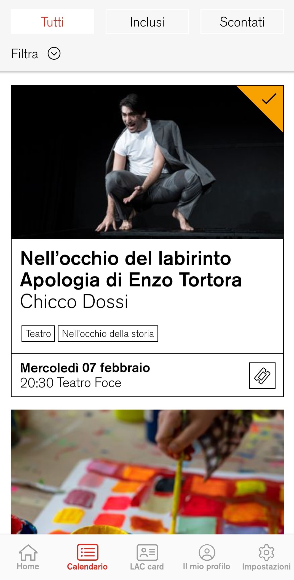Screen dimensions: 294x580
Task: Open the crouching actor event photo
Action: coord(147,162)
